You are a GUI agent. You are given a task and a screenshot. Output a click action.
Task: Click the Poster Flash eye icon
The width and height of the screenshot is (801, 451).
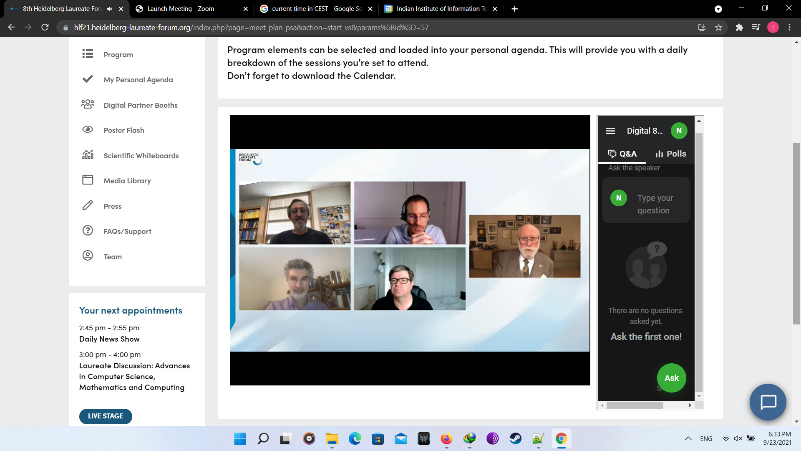[88, 129]
